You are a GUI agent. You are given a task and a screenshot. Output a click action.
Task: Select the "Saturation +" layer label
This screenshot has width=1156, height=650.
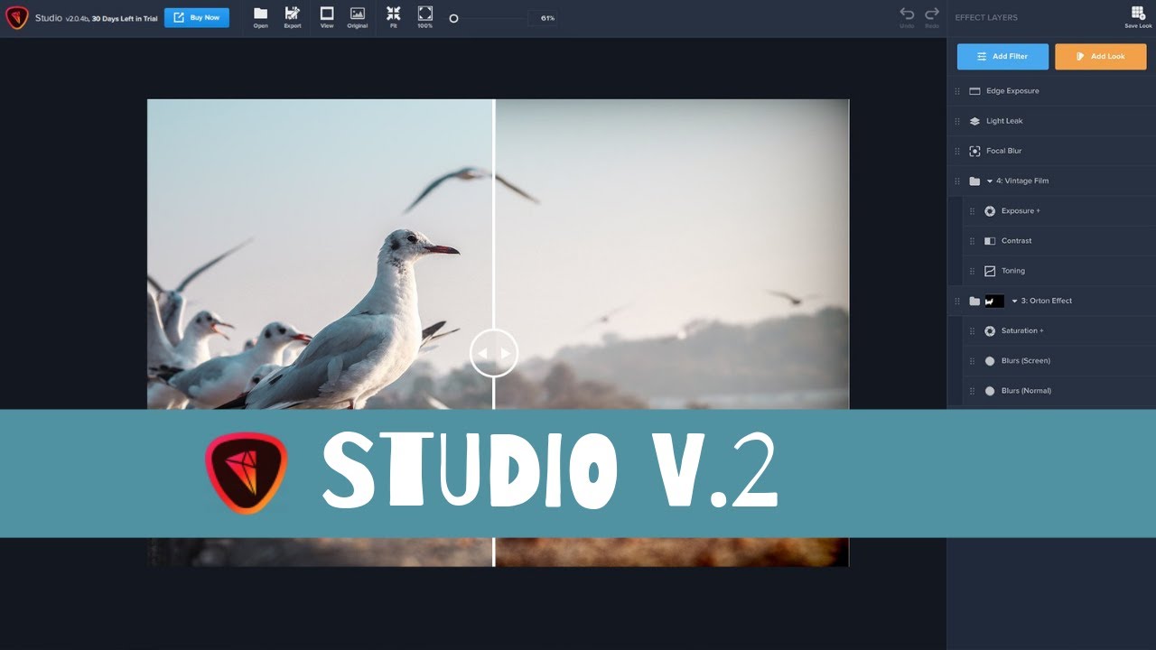tap(1022, 331)
